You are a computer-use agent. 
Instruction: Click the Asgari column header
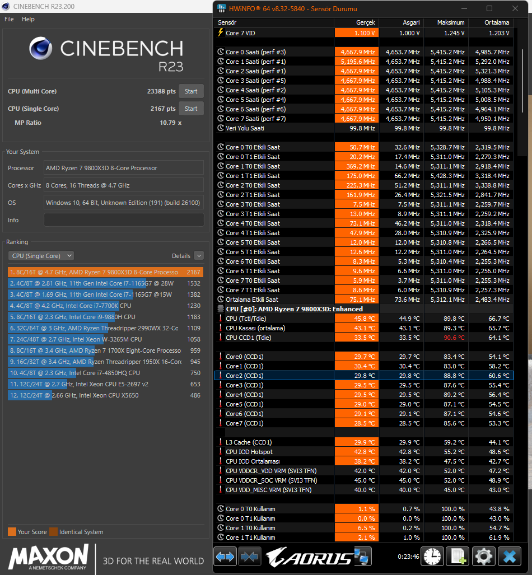coord(402,22)
